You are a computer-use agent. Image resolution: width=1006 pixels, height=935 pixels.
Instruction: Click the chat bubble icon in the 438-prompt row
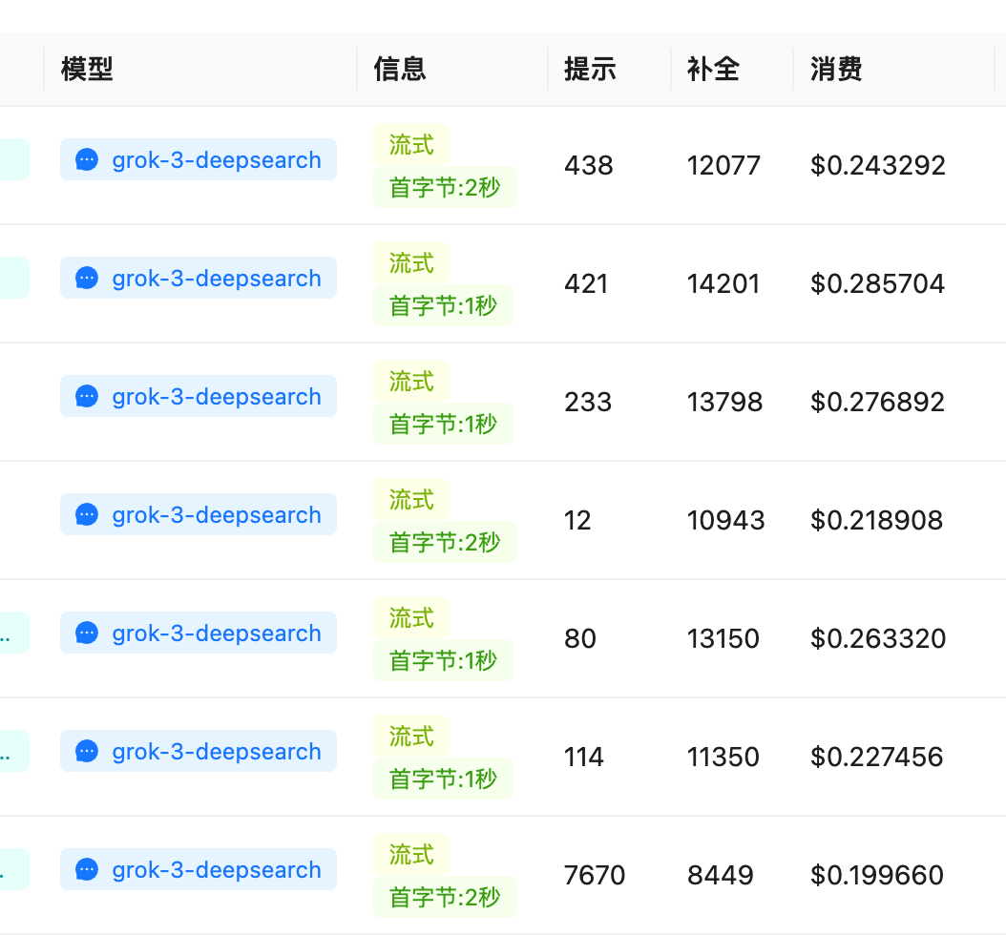pyautogui.click(x=86, y=159)
